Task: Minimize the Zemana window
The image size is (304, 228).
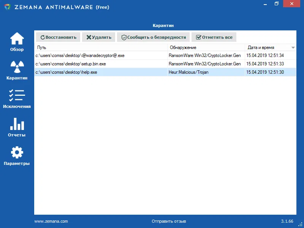Action: click(265, 4)
